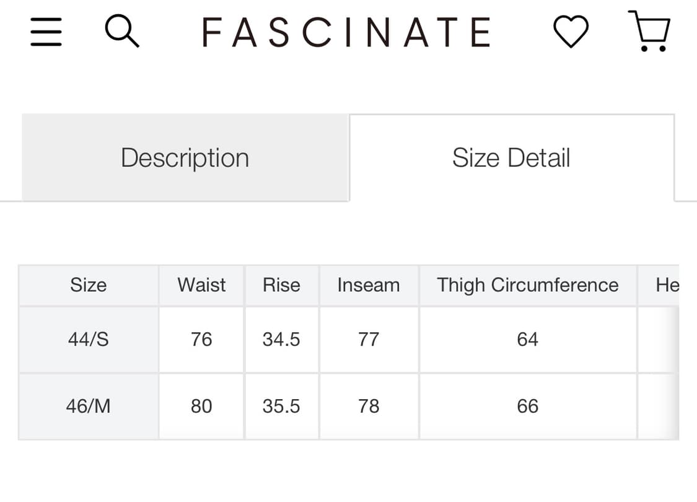Image resolution: width=697 pixels, height=502 pixels.
Task: Switch to the Description tab
Action: [x=185, y=157]
